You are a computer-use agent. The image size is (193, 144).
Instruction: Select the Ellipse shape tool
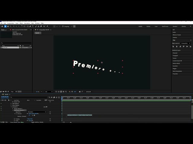click(x=28, y=26)
